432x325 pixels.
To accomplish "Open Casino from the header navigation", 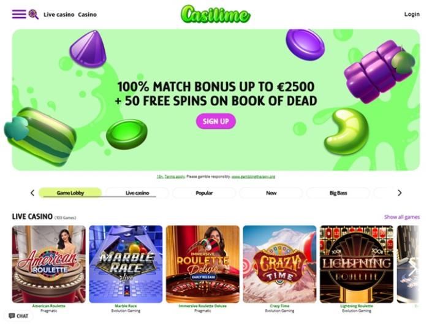I will [x=88, y=14].
